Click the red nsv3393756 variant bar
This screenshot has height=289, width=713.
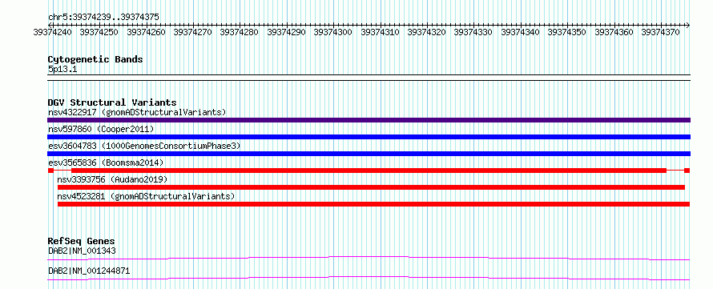click(x=371, y=187)
